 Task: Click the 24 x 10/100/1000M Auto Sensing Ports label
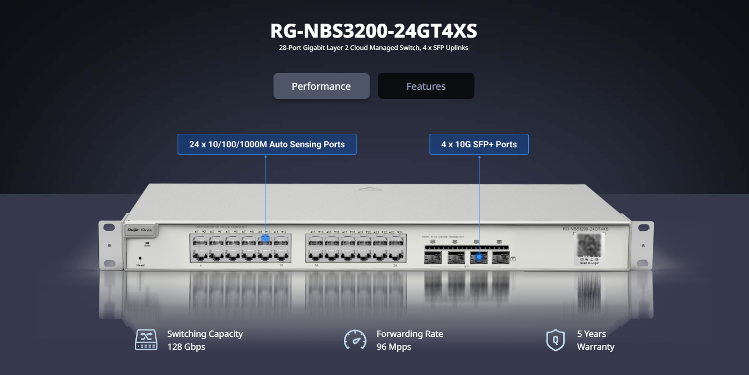267,145
